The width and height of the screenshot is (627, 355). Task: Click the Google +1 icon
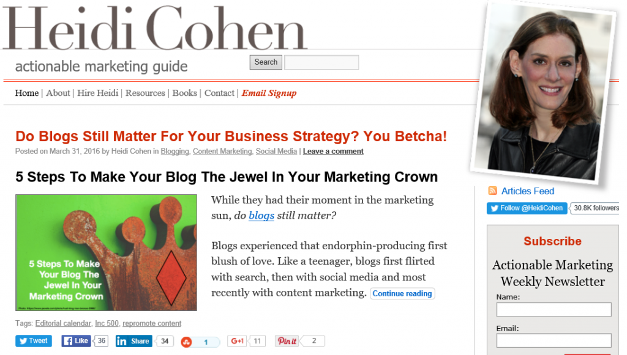pos(237,341)
